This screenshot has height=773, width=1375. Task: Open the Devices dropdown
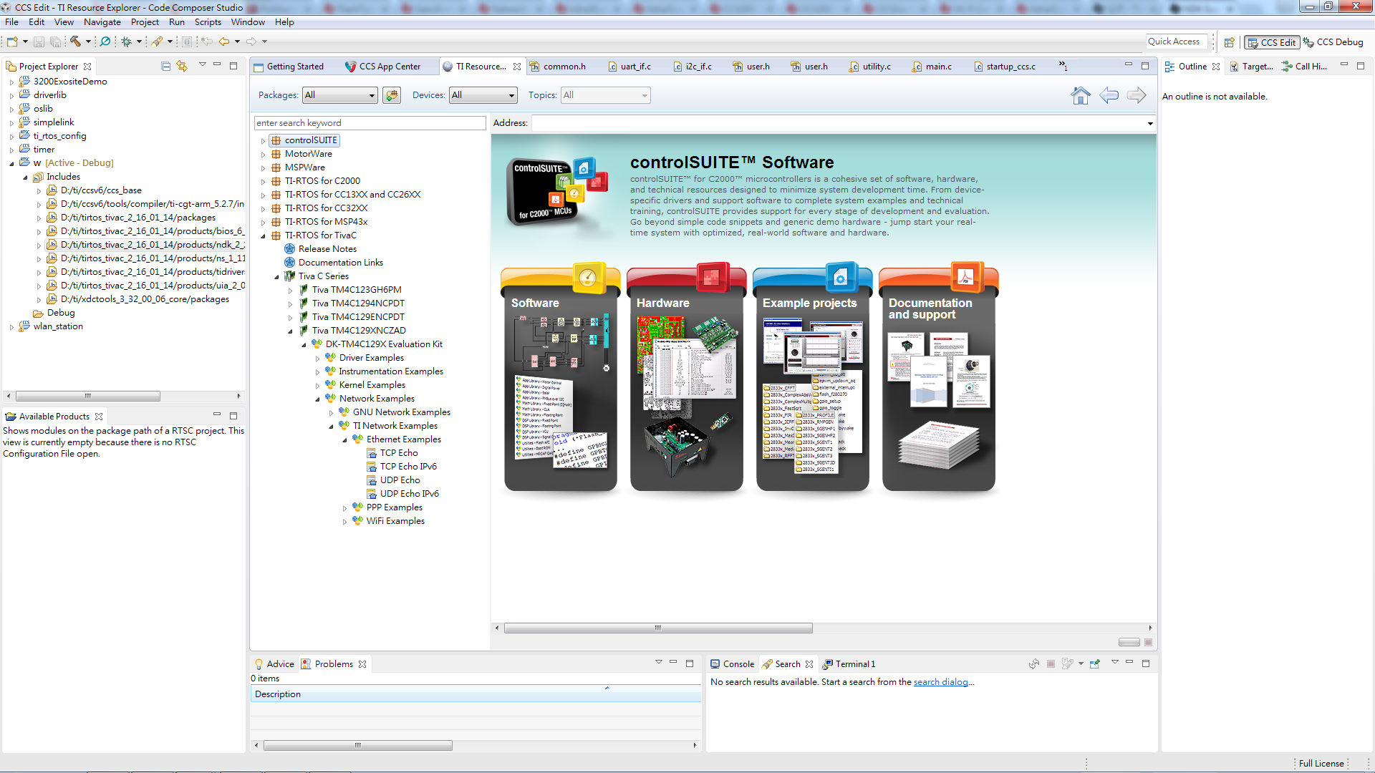[x=483, y=95]
